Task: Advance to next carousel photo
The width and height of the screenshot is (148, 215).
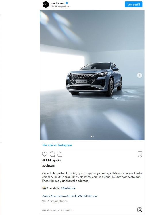Action: pos(139,75)
